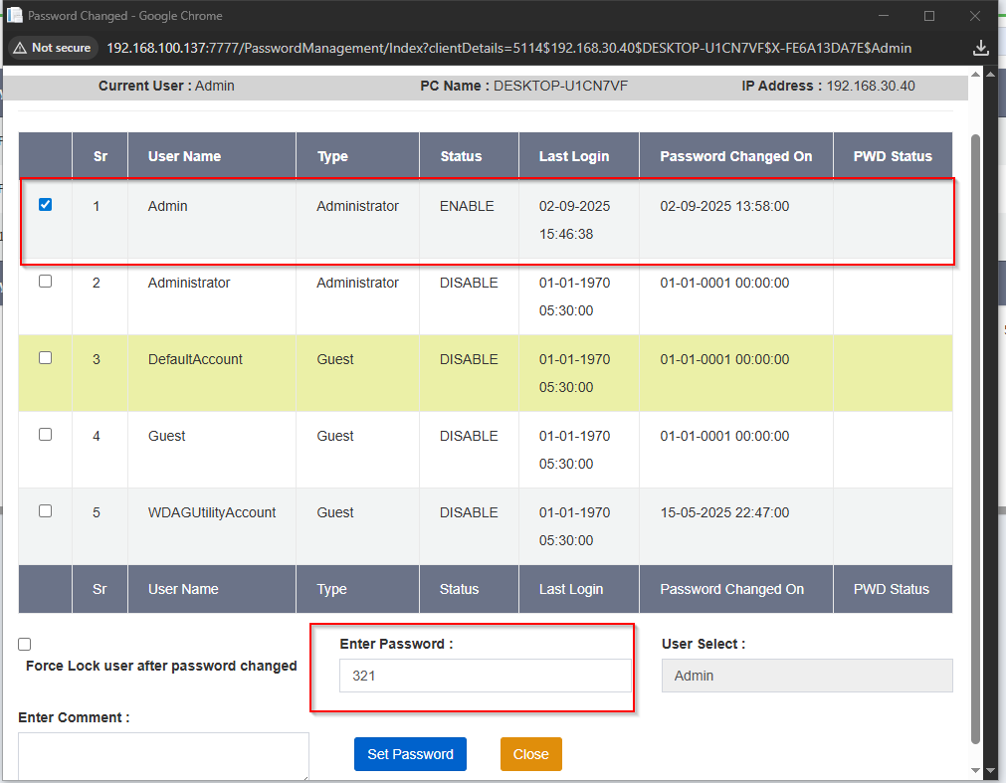Select the WDAGUtilityAccount checkbox
This screenshot has height=783, width=1006.
[45, 511]
